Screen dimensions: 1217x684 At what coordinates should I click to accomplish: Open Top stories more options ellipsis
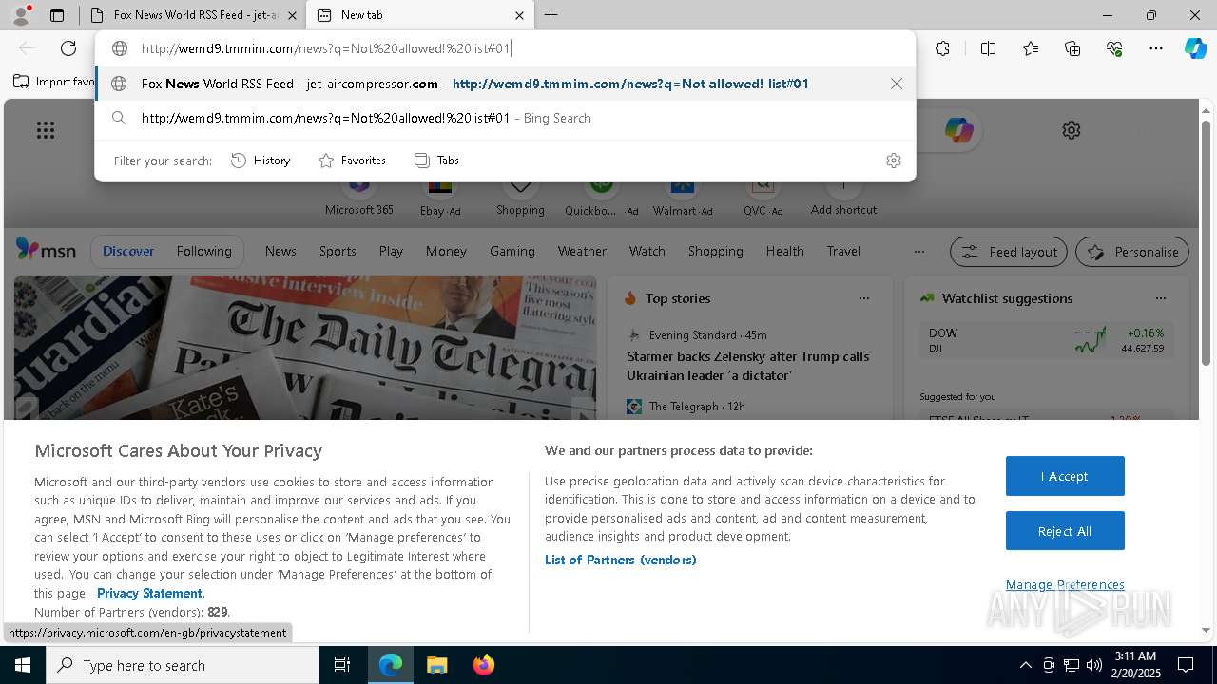click(x=863, y=298)
